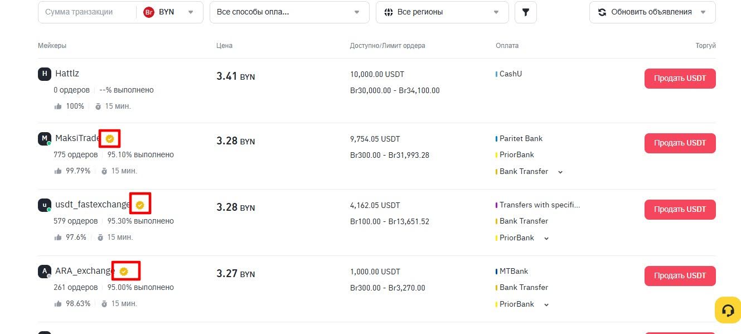Screen dimensions: 741x334
Task: Expand ARA_exchange's payment methods chevron
Action: (x=546, y=304)
